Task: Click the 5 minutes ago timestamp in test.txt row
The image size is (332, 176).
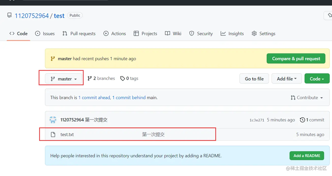Action: click(310, 135)
